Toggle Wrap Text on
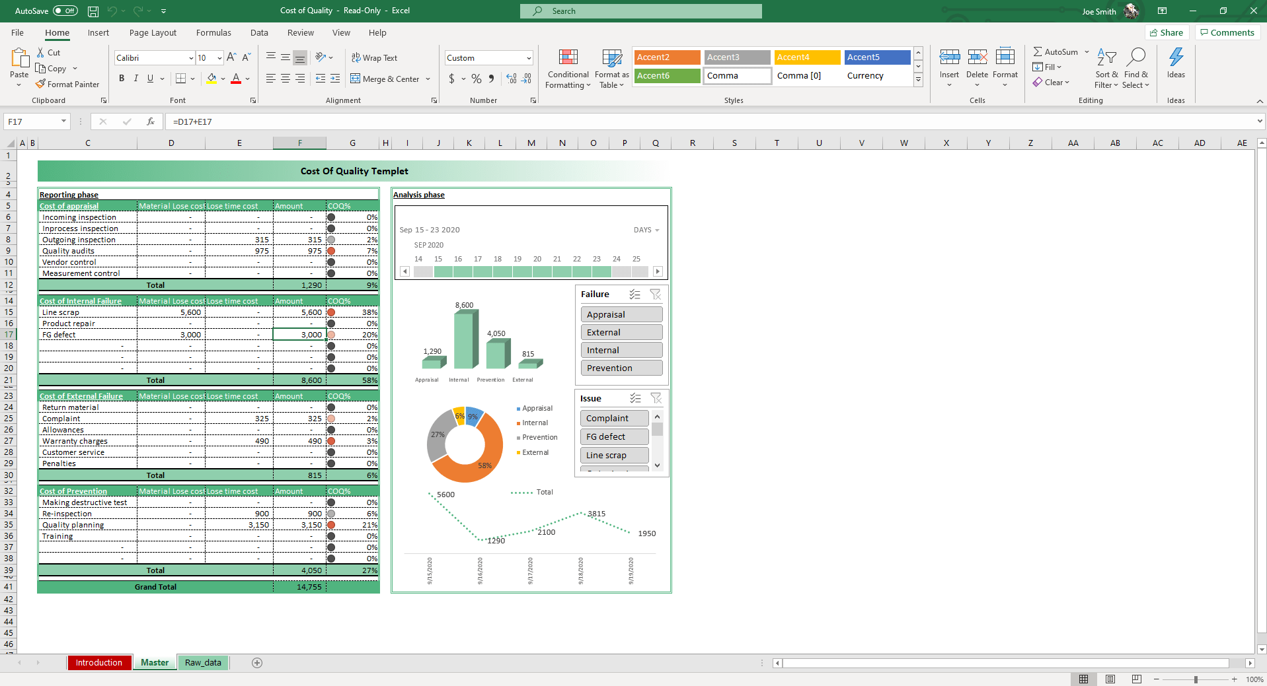 374,58
